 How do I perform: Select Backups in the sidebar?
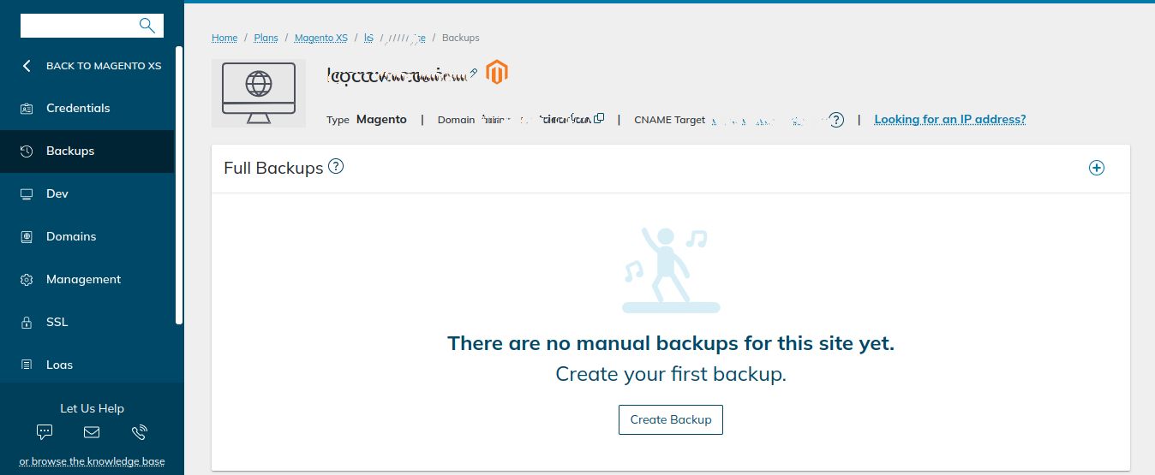point(87,151)
